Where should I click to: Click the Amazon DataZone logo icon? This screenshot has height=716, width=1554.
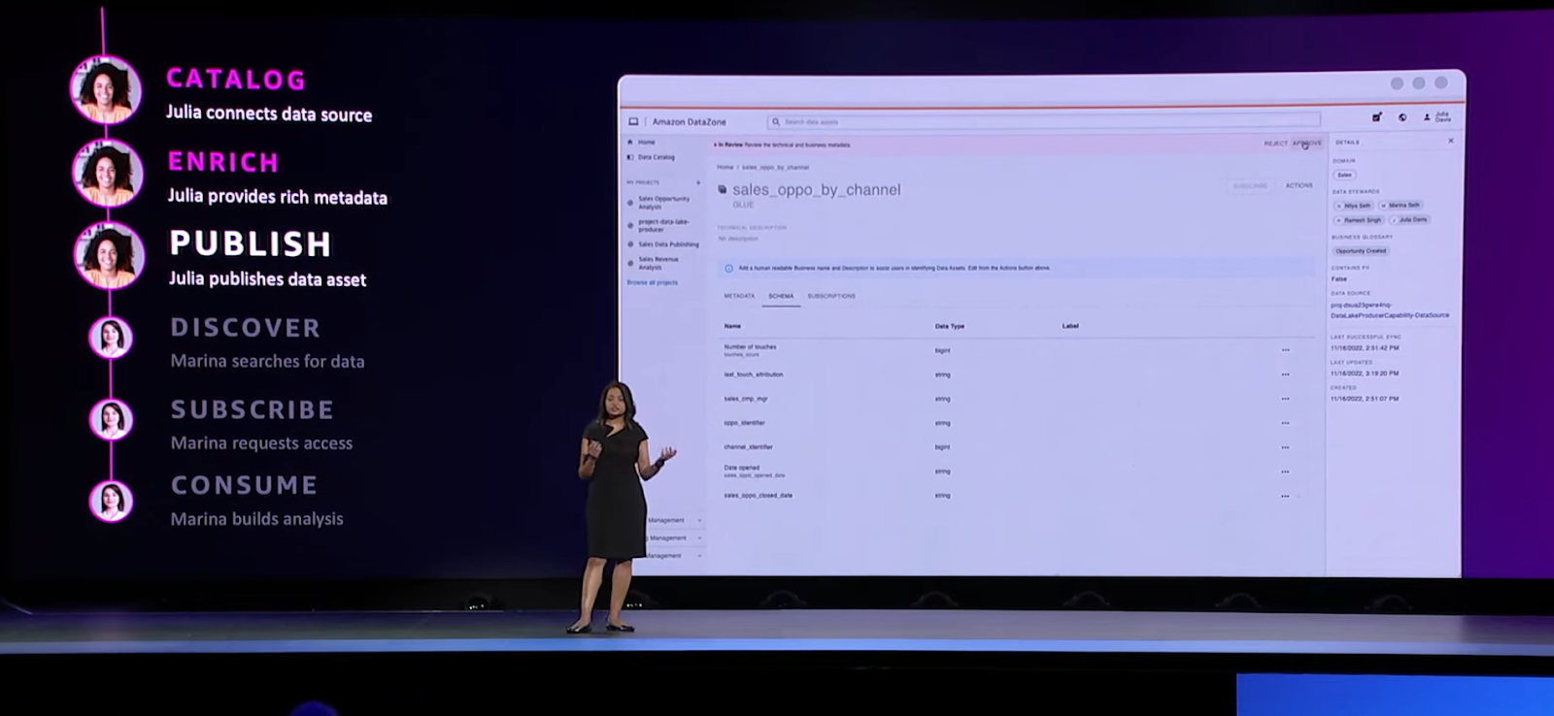(633, 121)
